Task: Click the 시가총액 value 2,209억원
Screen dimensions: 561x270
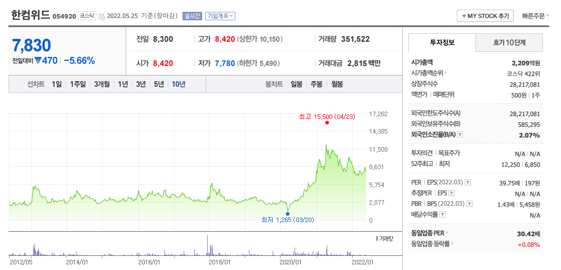Action: (526, 63)
